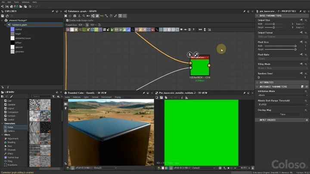Click the save image icon in 2D View
The width and height of the screenshot is (310, 174).
click(161, 98)
